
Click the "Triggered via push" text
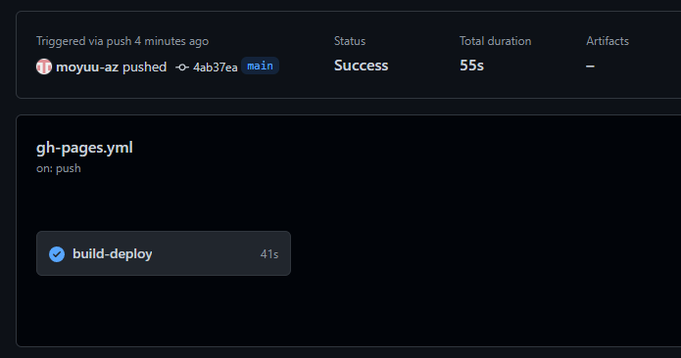[84, 41]
